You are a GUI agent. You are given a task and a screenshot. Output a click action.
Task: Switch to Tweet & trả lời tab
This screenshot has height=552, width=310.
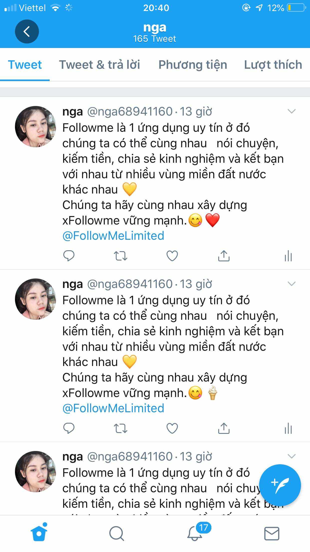[99, 65]
